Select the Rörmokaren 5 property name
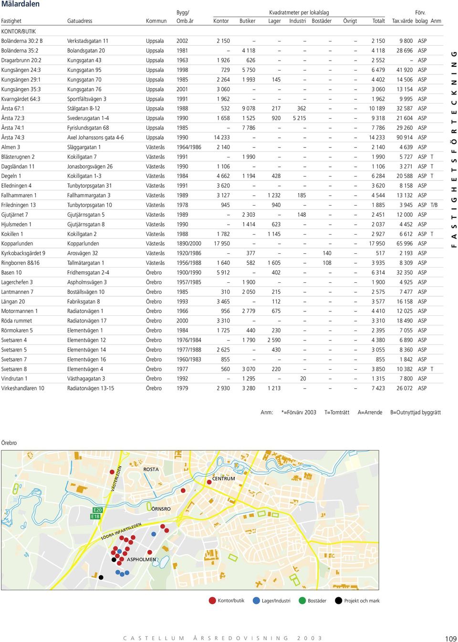This screenshot has height=642, width=458. [17, 331]
